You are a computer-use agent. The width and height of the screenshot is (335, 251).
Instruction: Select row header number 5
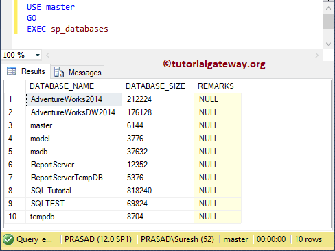tap(15, 152)
